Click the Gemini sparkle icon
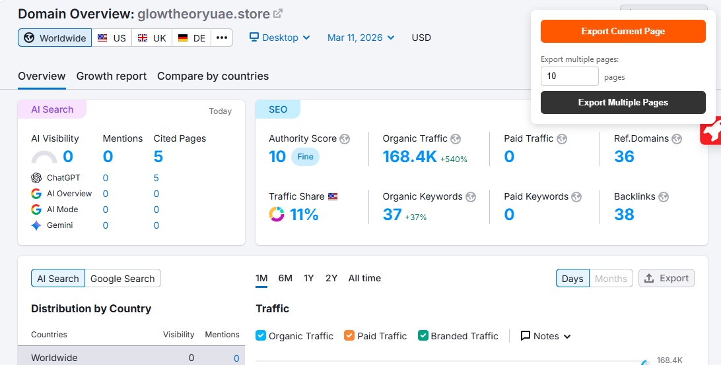 click(x=36, y=225)
